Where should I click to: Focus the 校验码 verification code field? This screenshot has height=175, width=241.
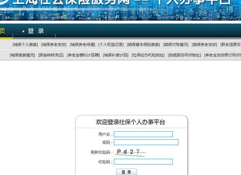click(x=143, y=162)
